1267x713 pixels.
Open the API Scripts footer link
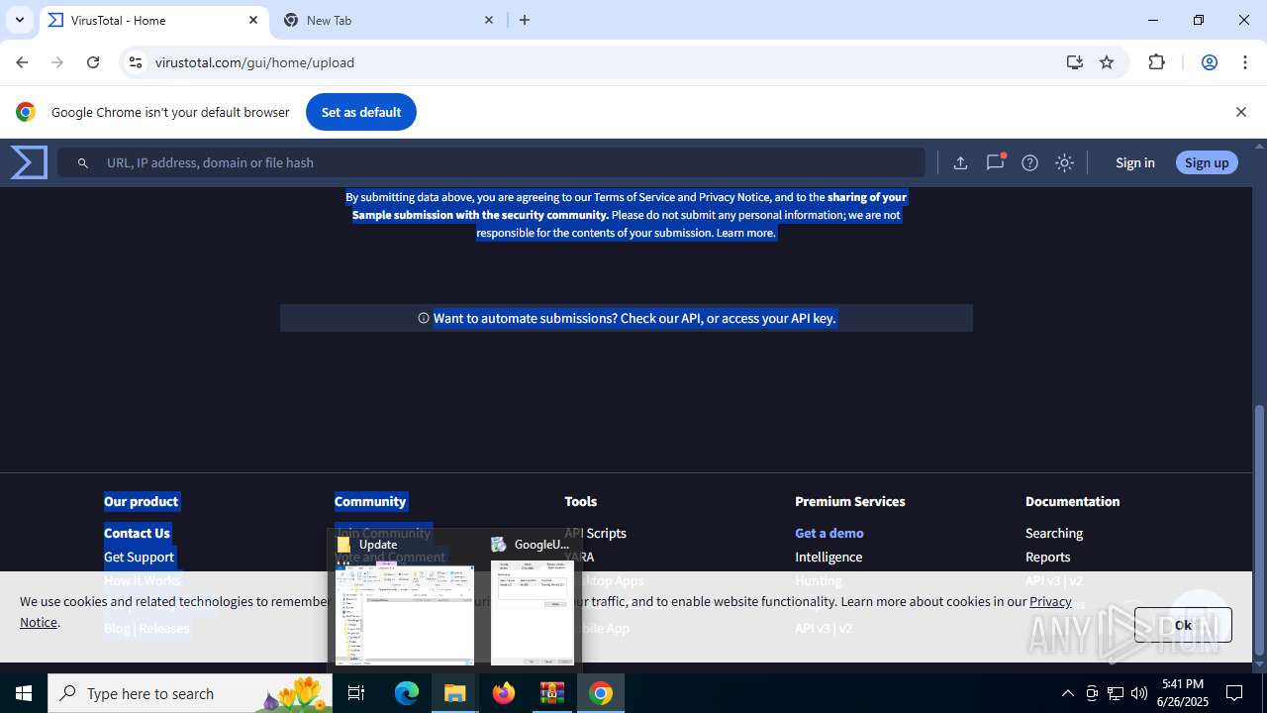(596, 533)
